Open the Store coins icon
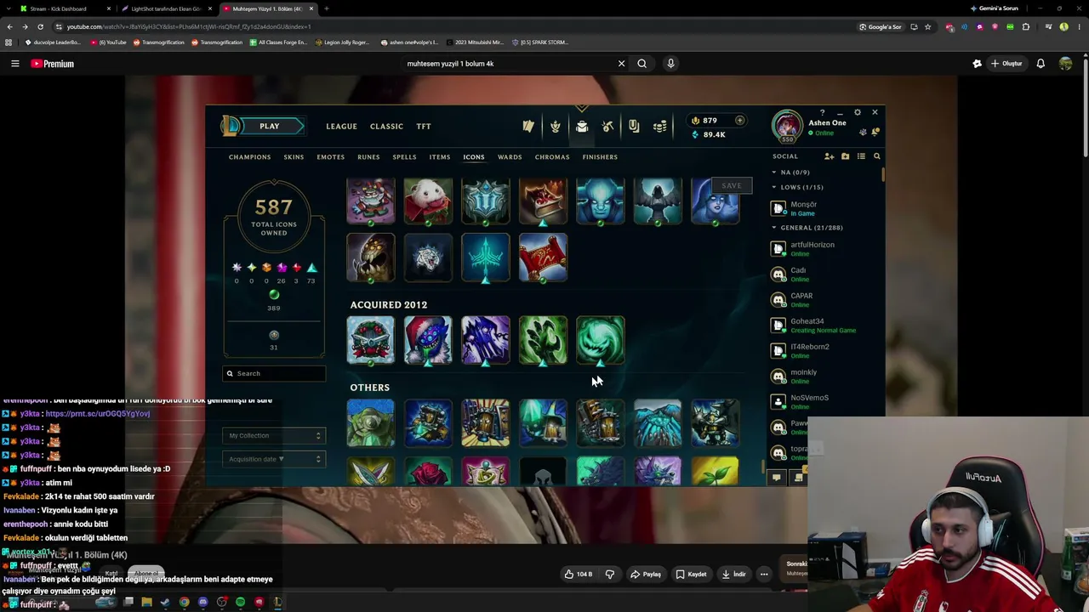The image size is (1089, 612). [659, 127]
